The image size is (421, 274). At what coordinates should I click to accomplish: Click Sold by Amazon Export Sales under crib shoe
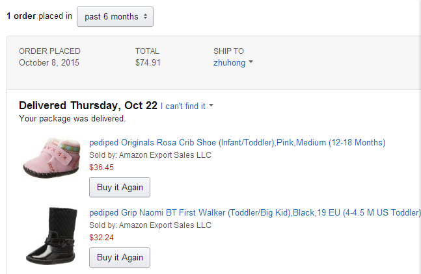tap(150, 155)
